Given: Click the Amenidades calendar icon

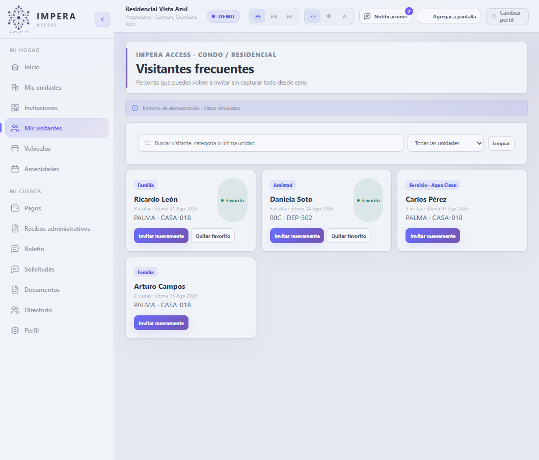Looking at the screenshot, I should [x=15, y=169].
